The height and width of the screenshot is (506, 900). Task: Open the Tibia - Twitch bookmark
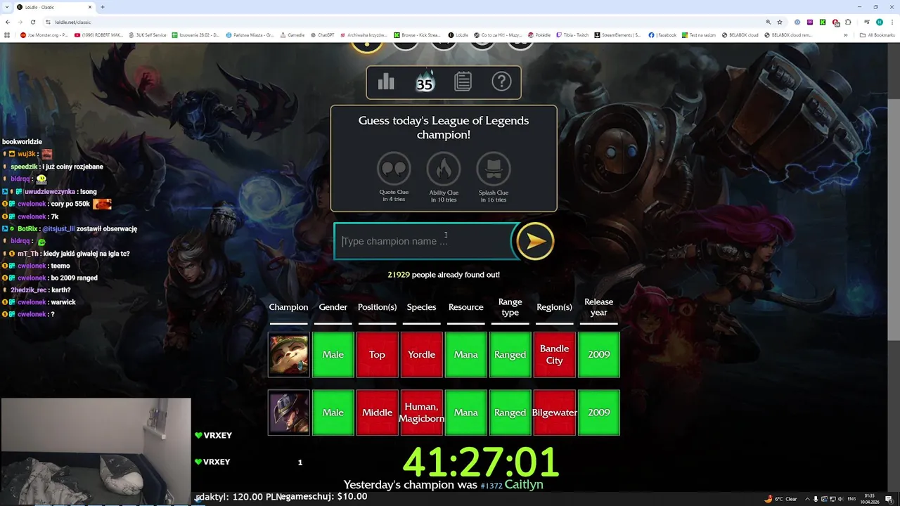[572, 34]
